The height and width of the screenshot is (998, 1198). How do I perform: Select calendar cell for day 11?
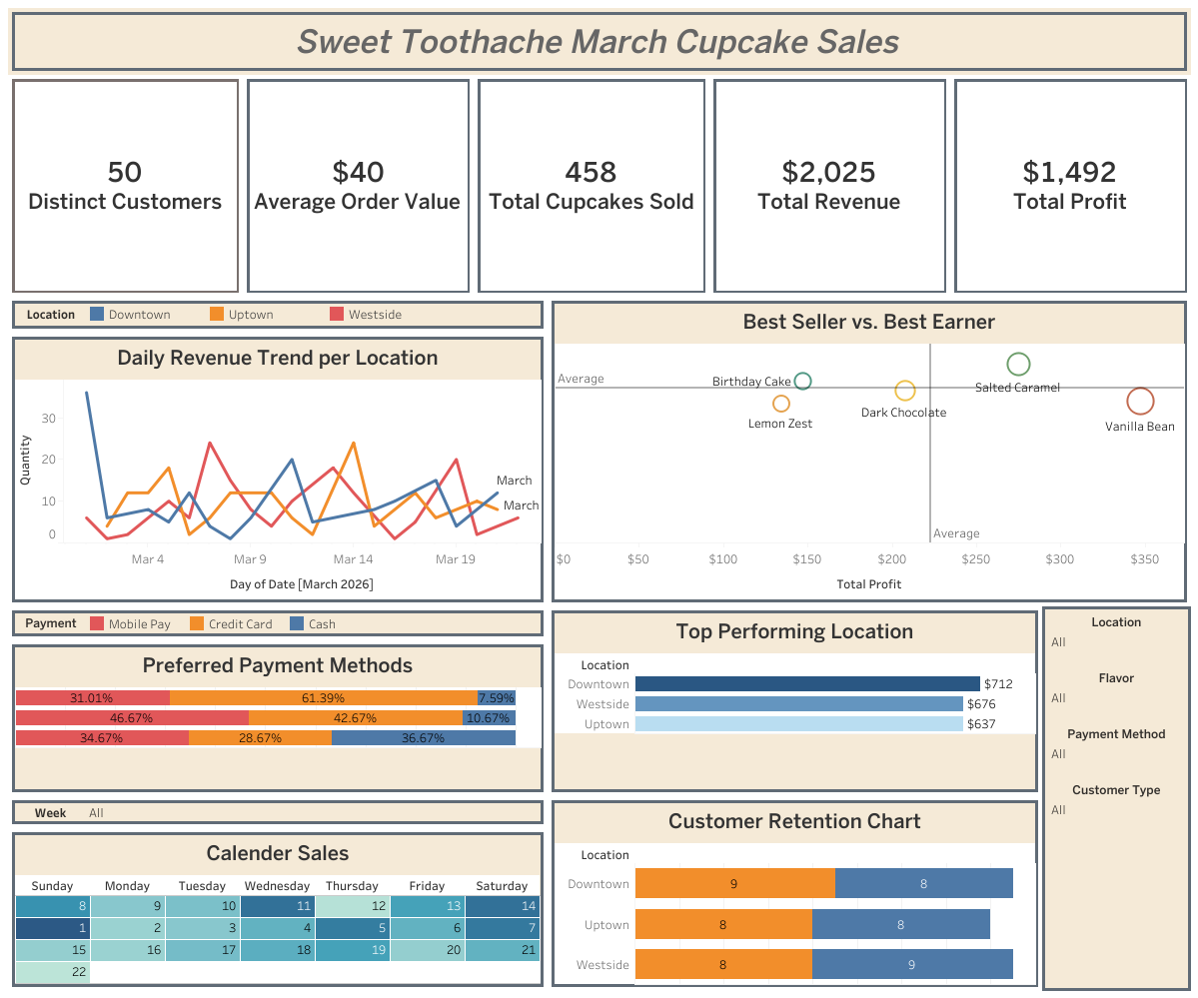pyautogui.click(x=278, y=906)
